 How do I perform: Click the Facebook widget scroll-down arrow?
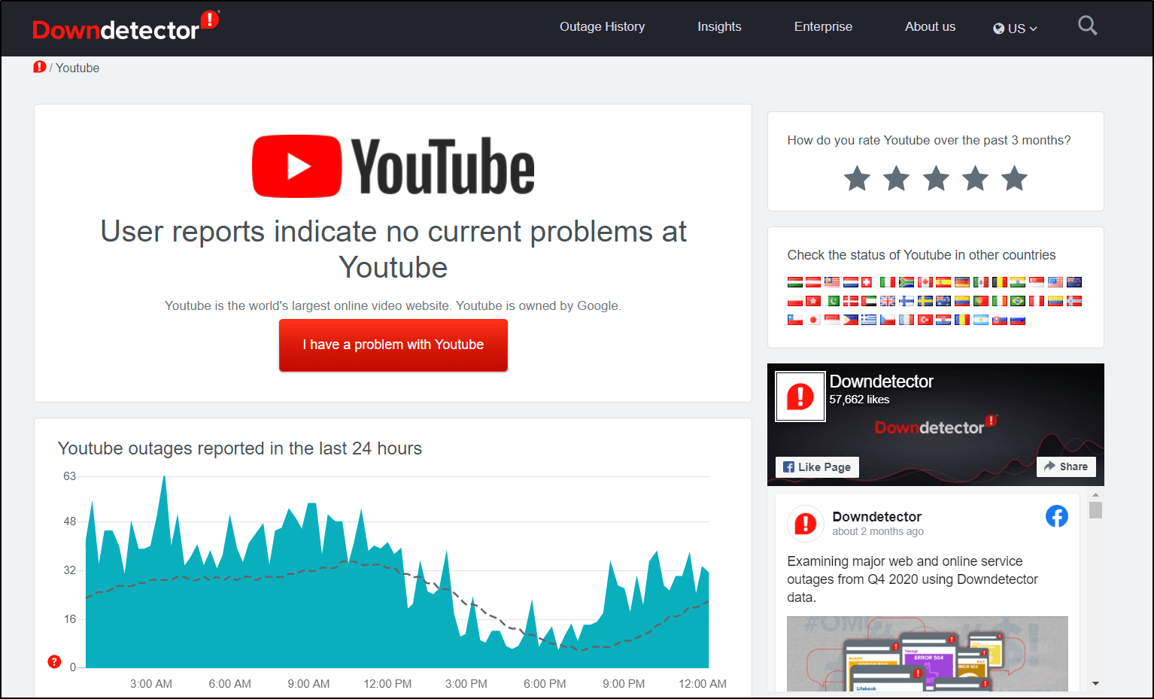click(x=1095, y=683)
